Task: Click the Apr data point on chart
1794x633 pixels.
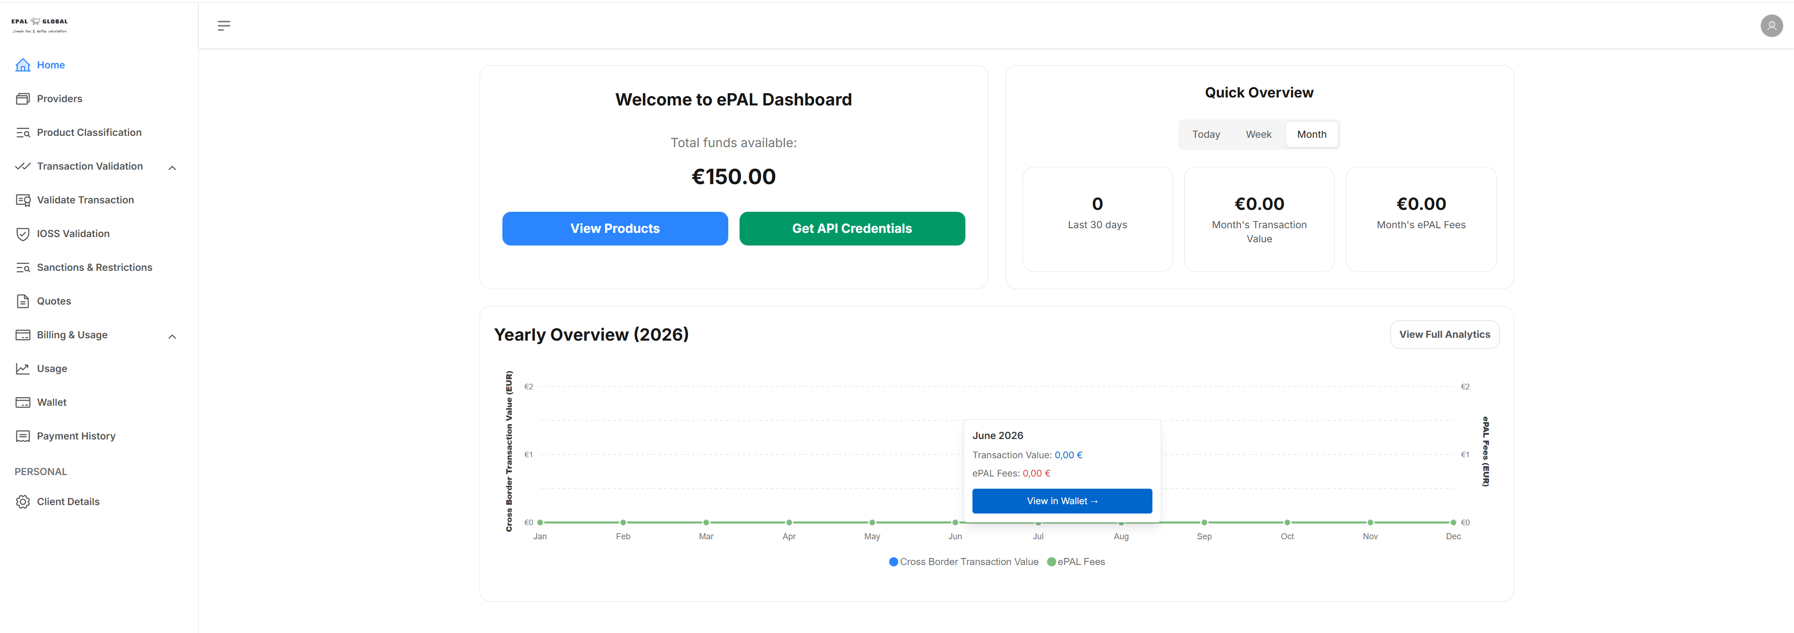Action: [789, 523]
